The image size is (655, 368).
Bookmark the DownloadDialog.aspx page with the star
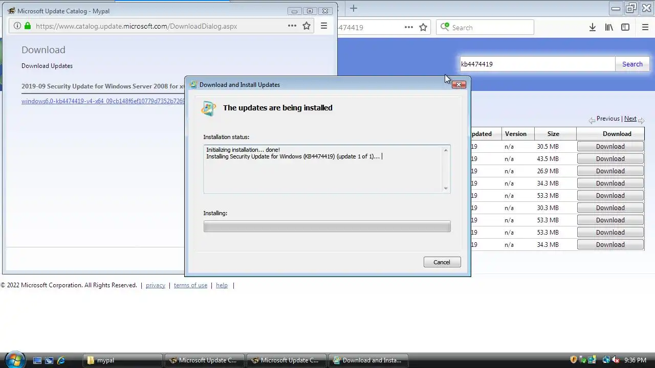307,26
